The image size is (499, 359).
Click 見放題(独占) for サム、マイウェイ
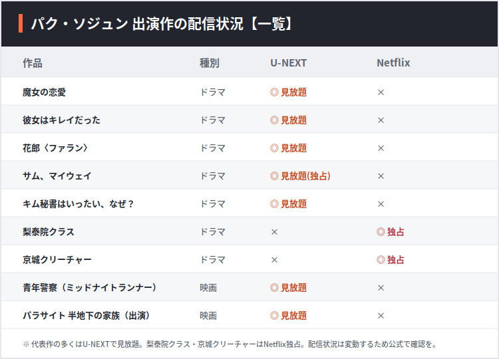pos(305,176)
